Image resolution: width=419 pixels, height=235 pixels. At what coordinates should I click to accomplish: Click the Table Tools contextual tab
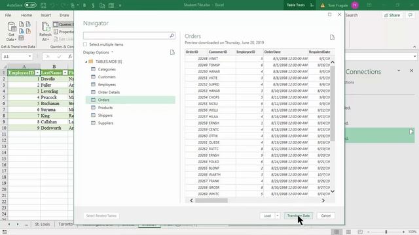point(295,5)
